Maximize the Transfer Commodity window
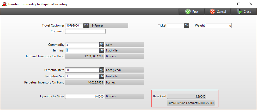Screen dimensions: 257x110 [x=238, y=4]
